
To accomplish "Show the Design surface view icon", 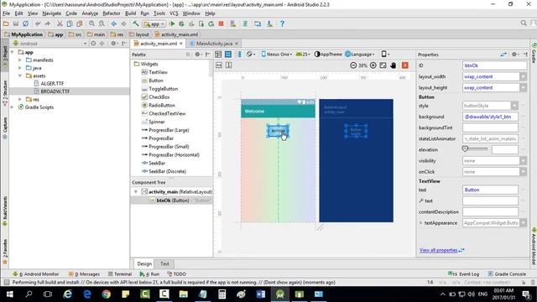I will coord(218,54).
